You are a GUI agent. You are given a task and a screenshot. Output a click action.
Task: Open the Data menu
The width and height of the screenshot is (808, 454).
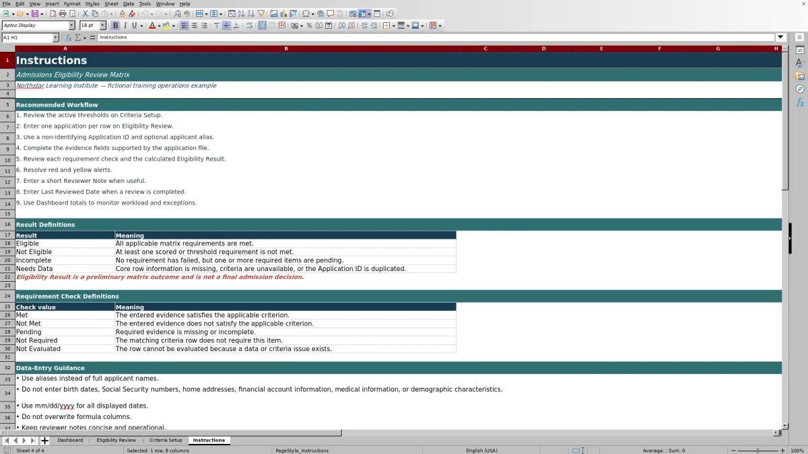coord(129,4)
